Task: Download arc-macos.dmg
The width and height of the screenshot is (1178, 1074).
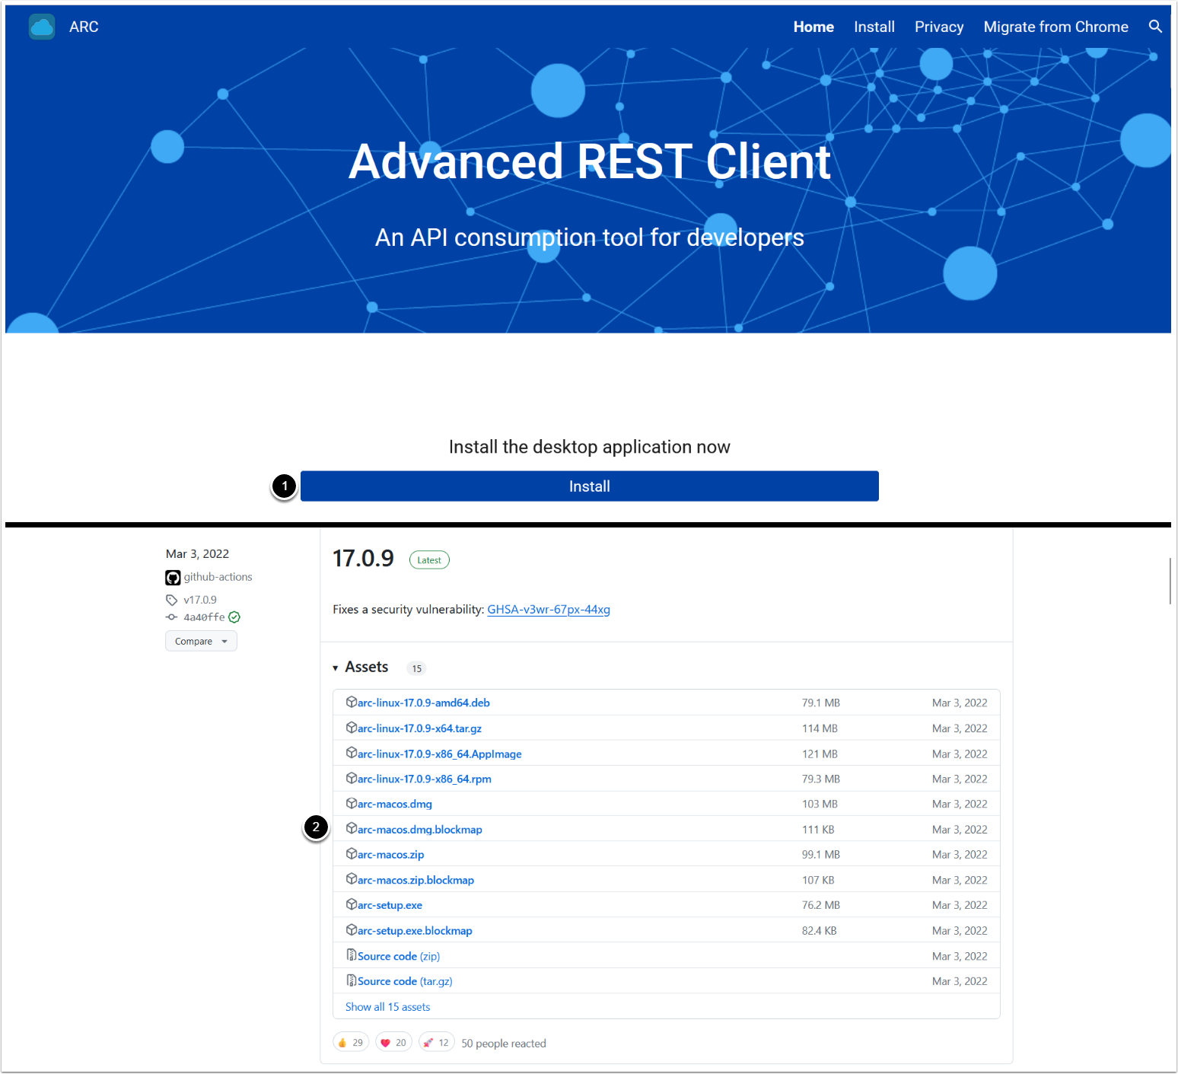Action: [x=395, y=804]
